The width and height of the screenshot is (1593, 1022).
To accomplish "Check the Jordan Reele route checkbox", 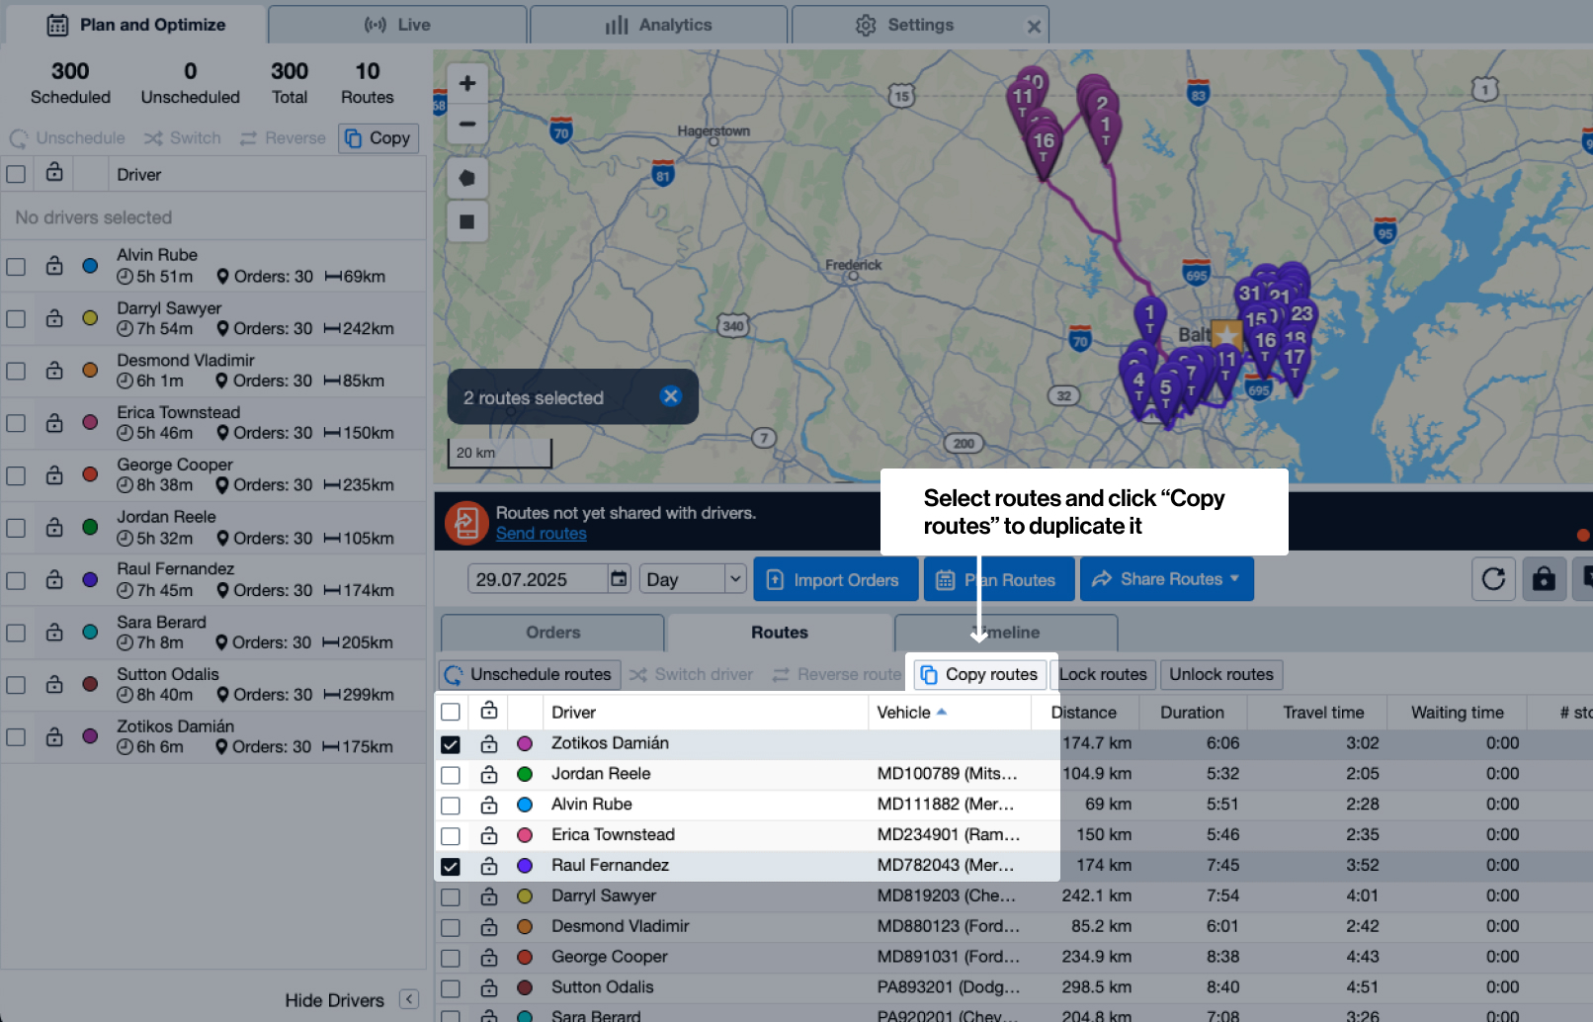I will pyautogui.click(x=451, y=775).
